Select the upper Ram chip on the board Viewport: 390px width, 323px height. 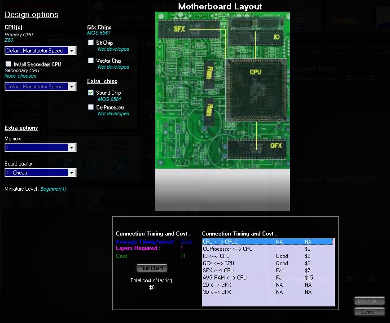click(209, 74)
